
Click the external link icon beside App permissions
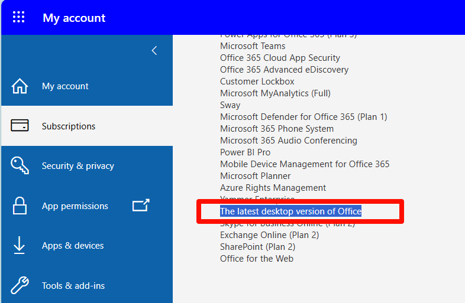[141, 206]
